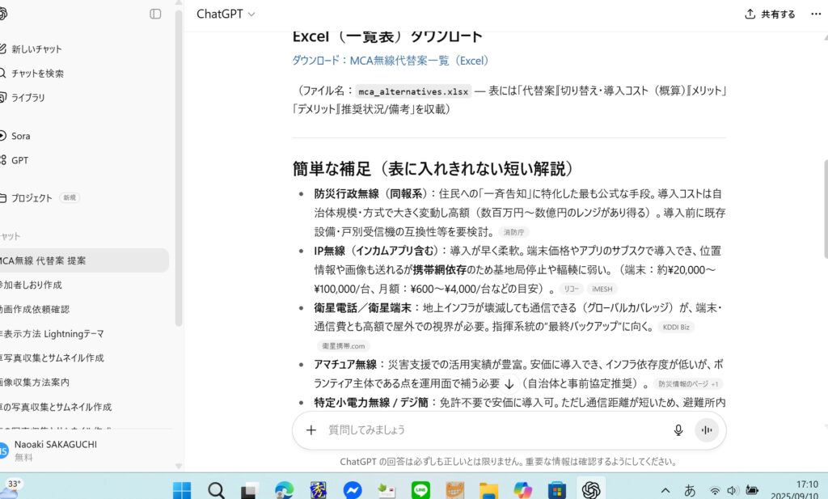Viewport: 828px width, 499px height.
Task: Open the three-dot more options menu
Action: click(x=816, y=15)
